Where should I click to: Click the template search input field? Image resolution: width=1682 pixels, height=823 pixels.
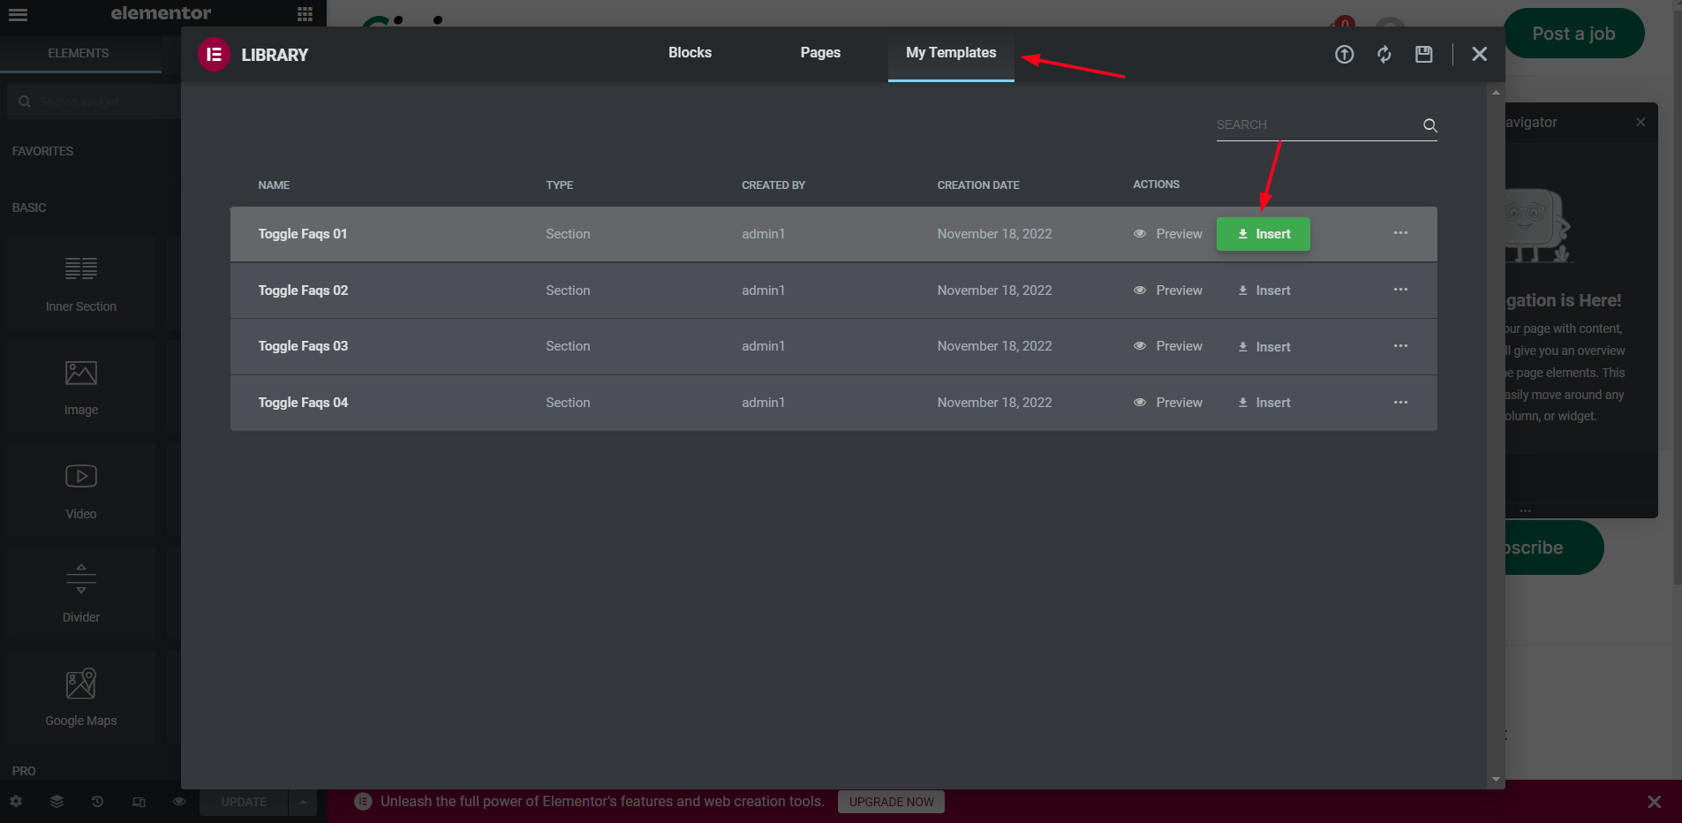point(1316,125)
